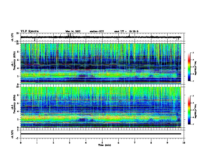Click time axis tick label "9"
The height and width of the screenshot is (160, 207).
167,143
